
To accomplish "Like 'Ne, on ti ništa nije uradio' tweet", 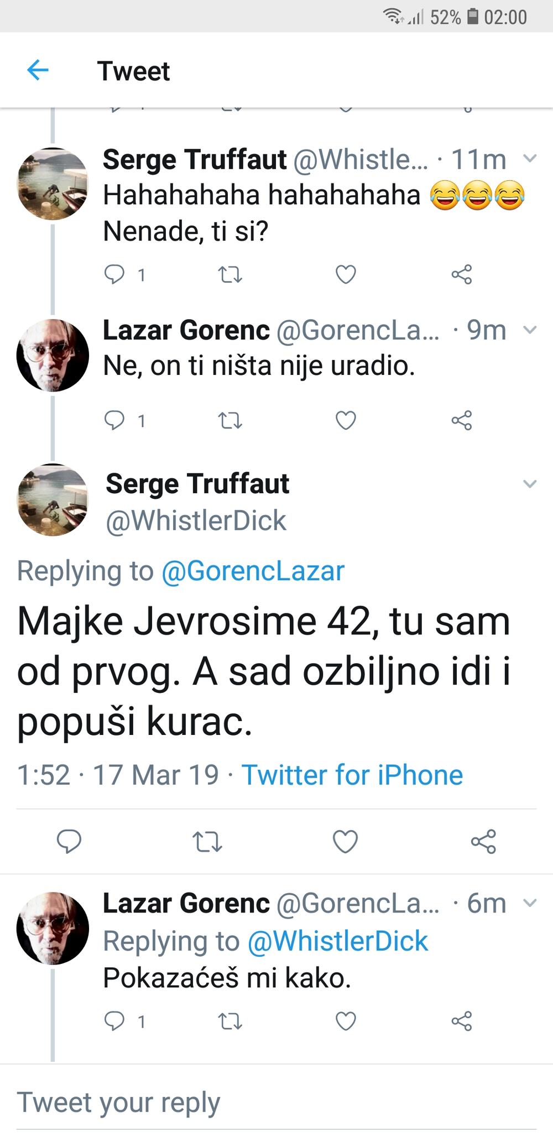I will point(346,420).
